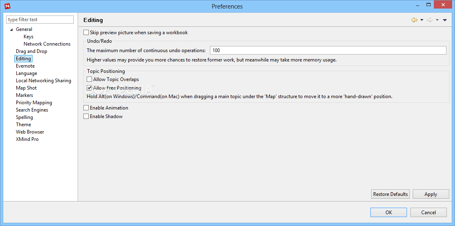Turn on Enable Animation
This screenshot has width=455, height=226.
[86, 108]
